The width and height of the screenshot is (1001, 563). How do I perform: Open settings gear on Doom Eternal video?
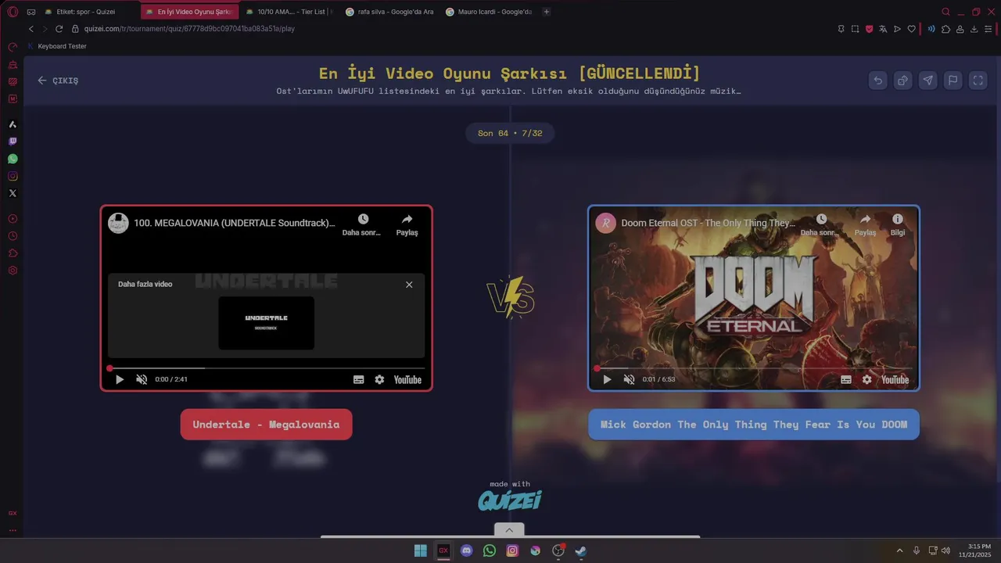[866, 379]
